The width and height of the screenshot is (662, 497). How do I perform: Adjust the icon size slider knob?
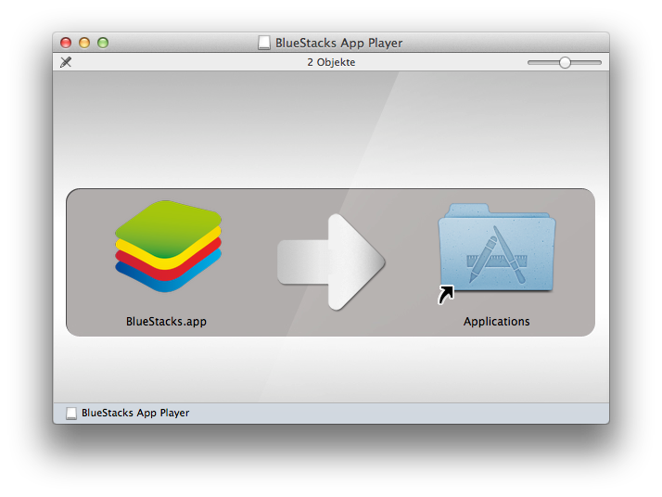(x=565, y=62)
